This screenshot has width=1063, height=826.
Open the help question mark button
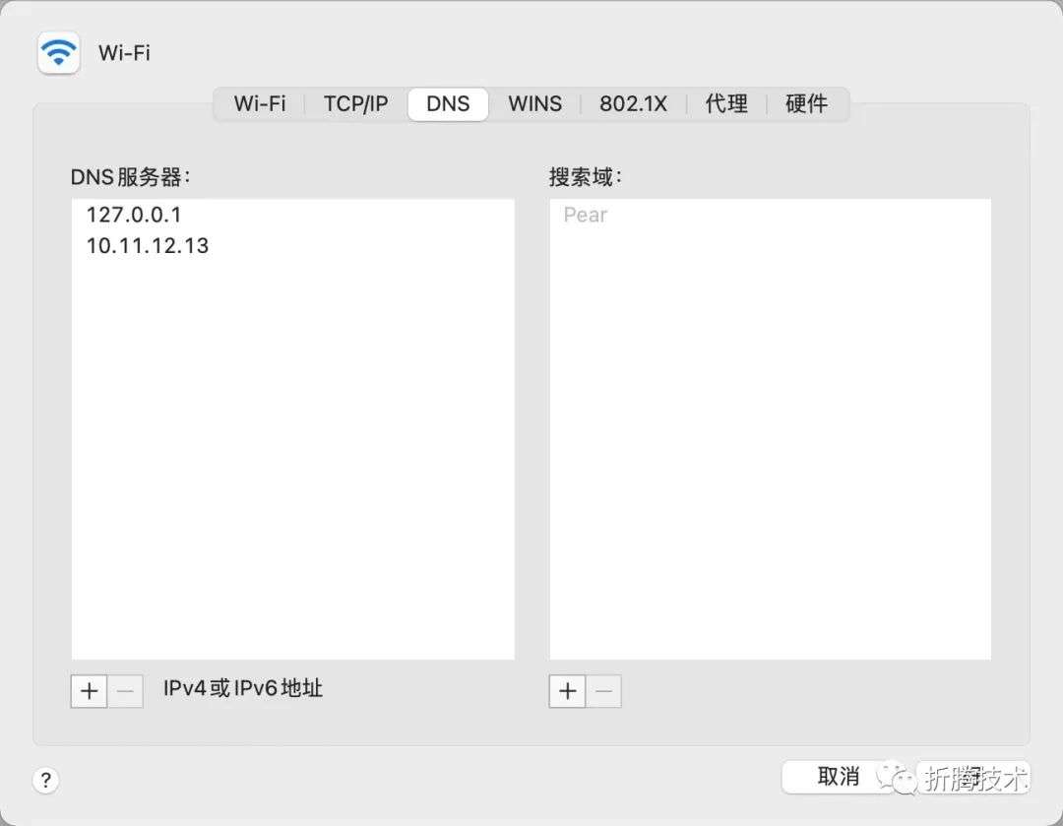click(45, 780)
